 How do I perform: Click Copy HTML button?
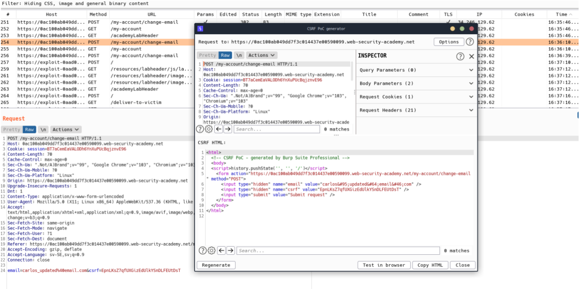pyautogui.click(x=430, y=265)
